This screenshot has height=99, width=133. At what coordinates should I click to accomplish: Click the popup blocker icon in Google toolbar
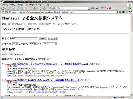pos(110,8)
